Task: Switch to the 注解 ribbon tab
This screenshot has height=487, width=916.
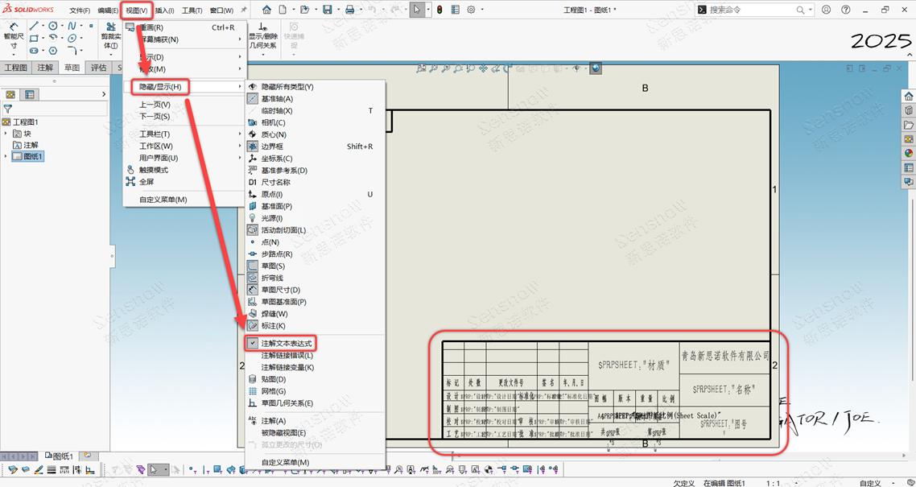Action: click(45, 68)
